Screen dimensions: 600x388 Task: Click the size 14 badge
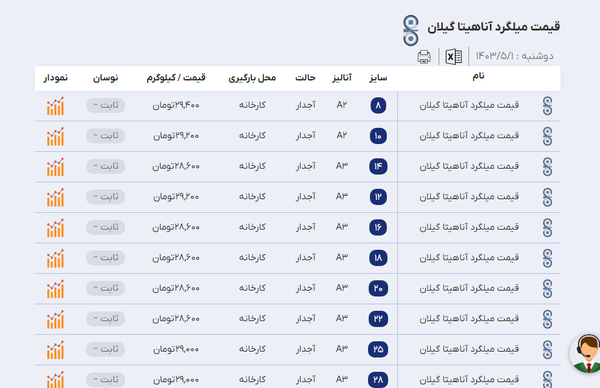click(378, 167)
